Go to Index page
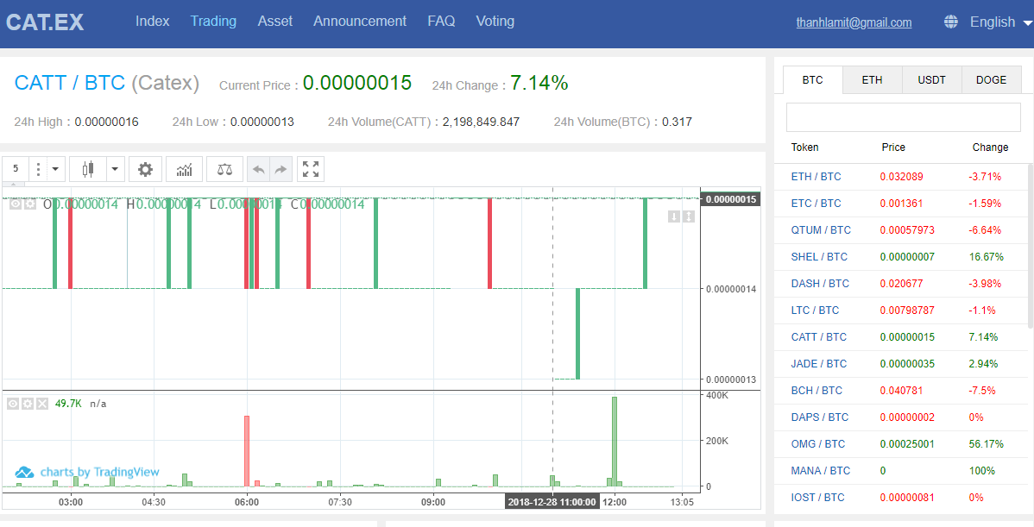The image size is (1034, 527). pos(152,21)
